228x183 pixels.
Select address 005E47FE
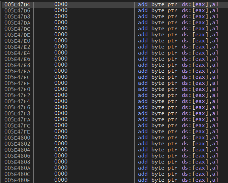tap(17, 132)
